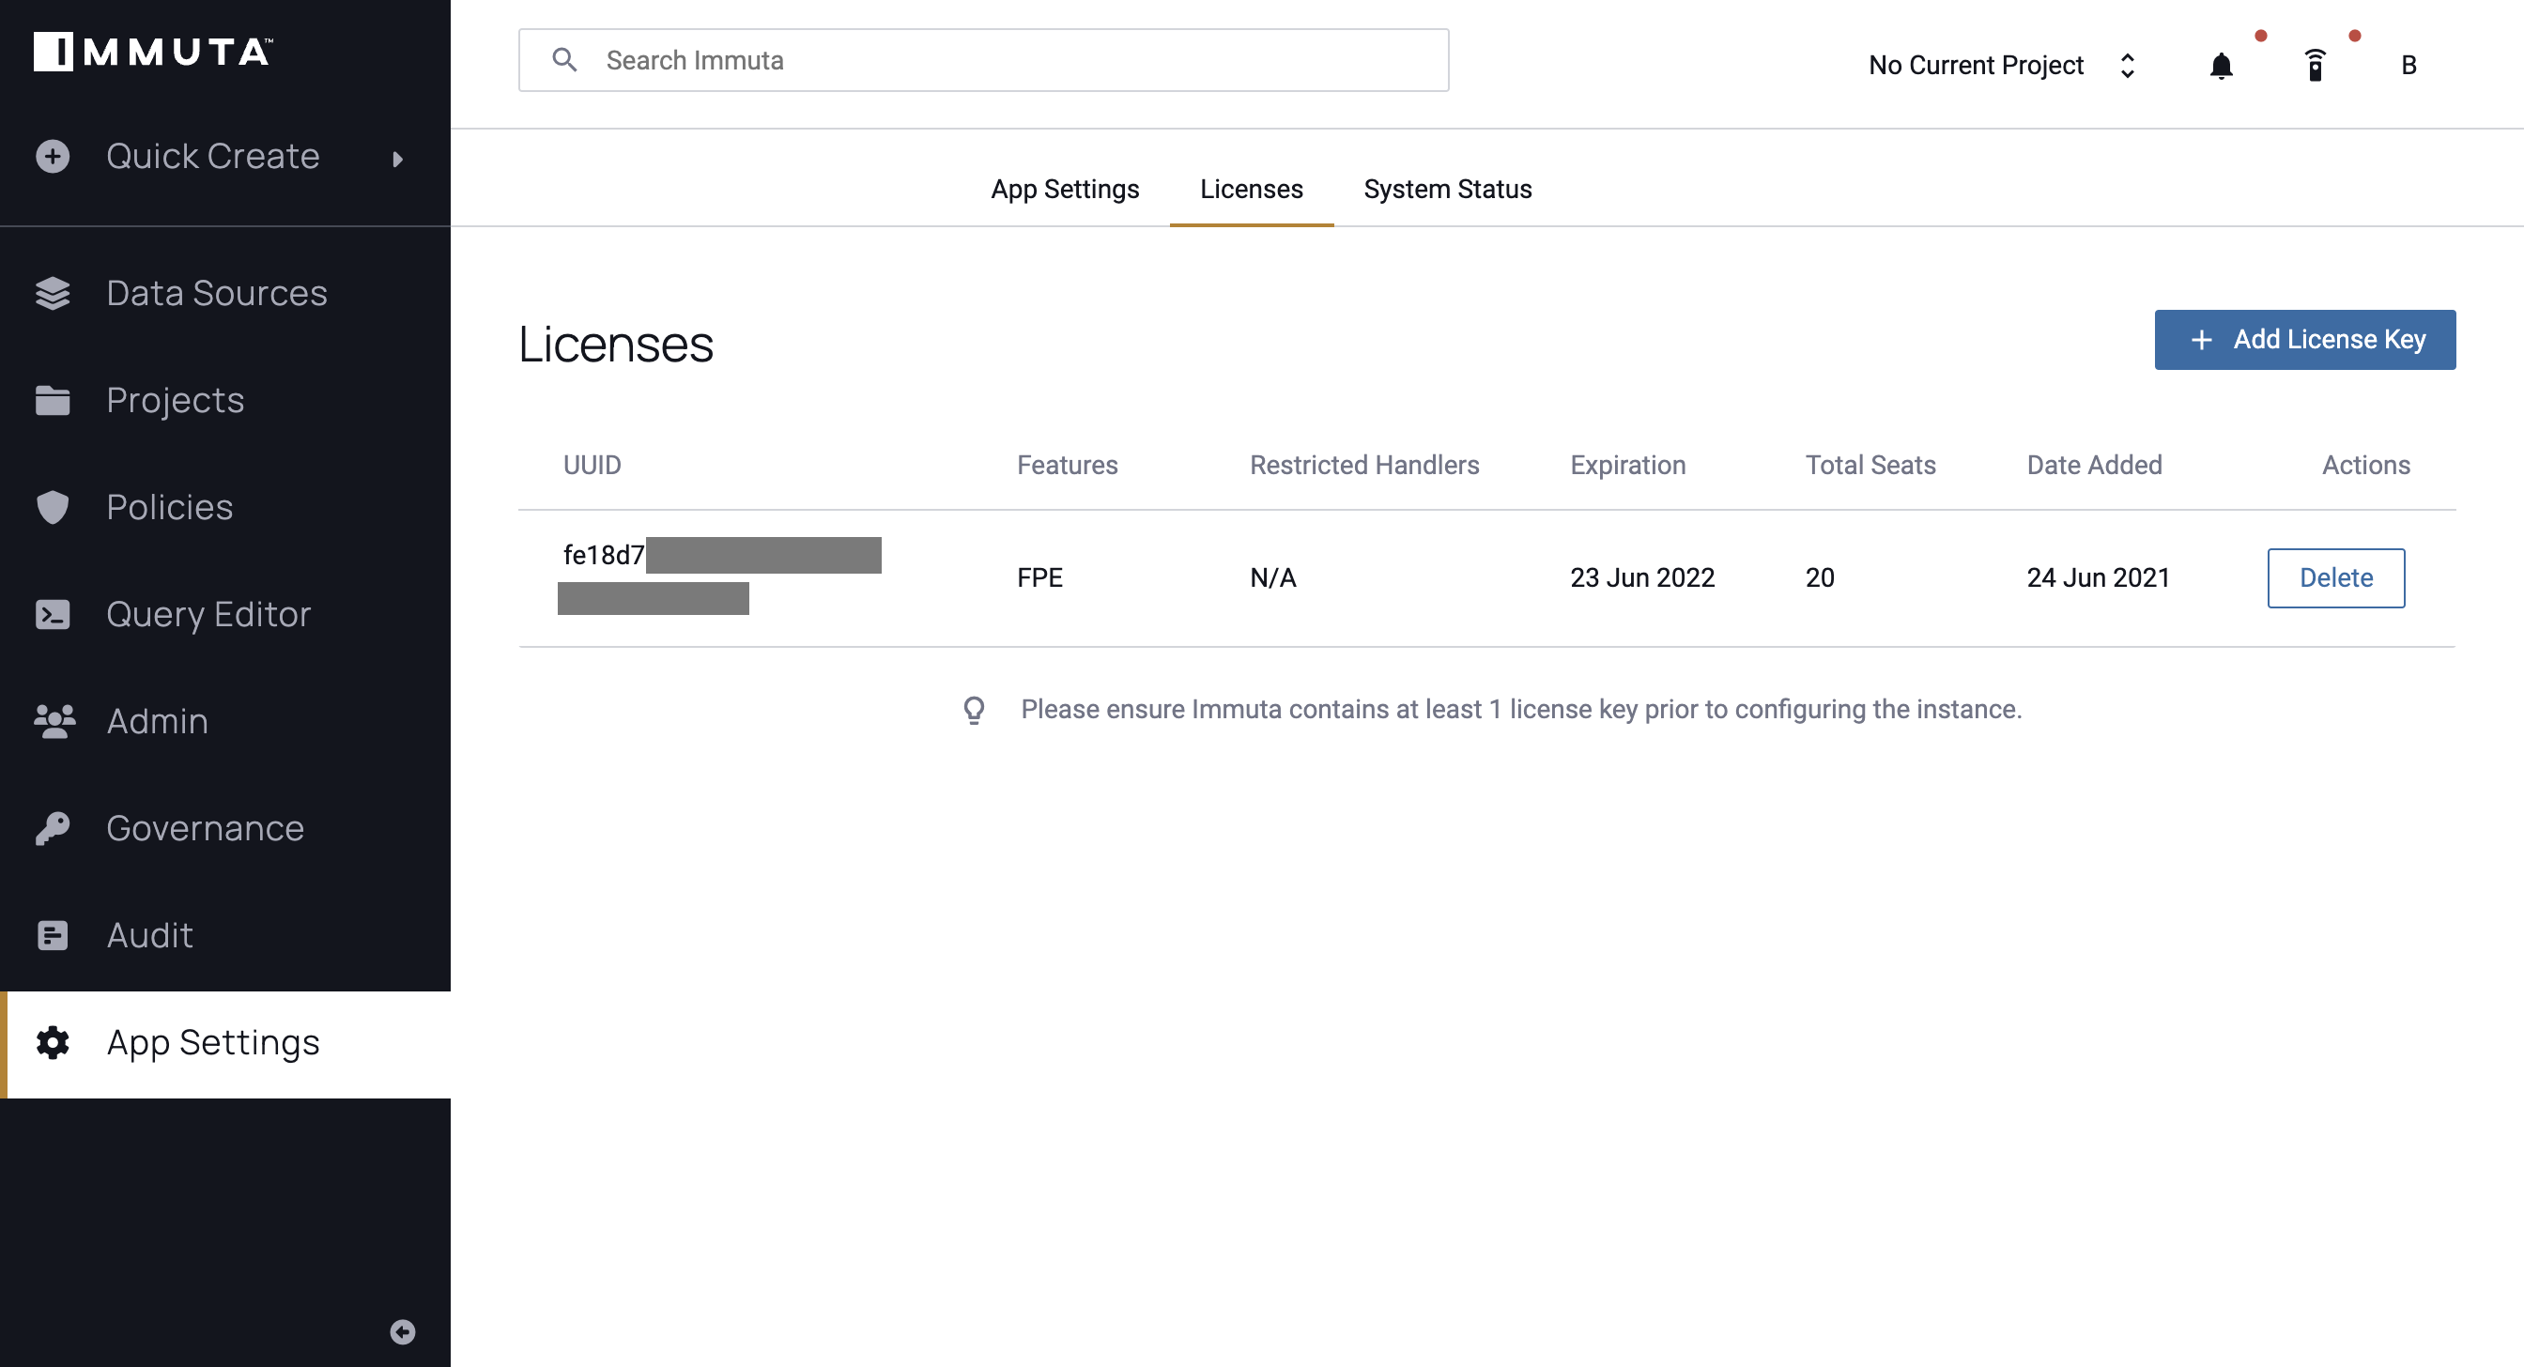Expand the Quick Create arrow menu
Image resolution: width=2524 pixels, height=1367 pixels.
click(x=397, y=155)
